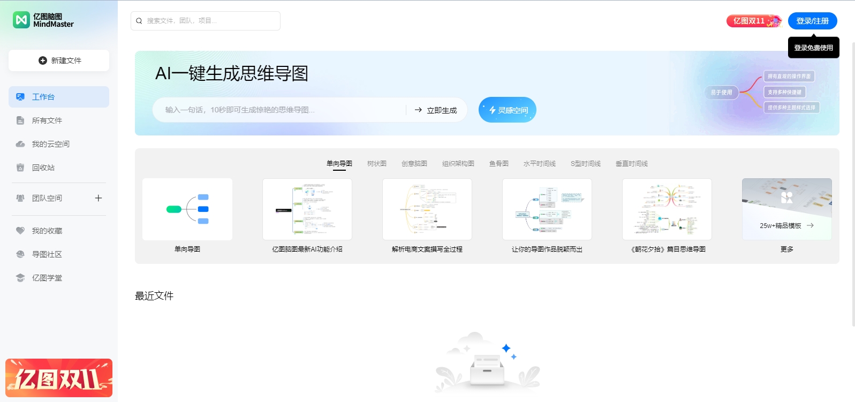Click the arrow icon beside 立即生成
The image size is (855, 402).
click(x=418, y=110)
